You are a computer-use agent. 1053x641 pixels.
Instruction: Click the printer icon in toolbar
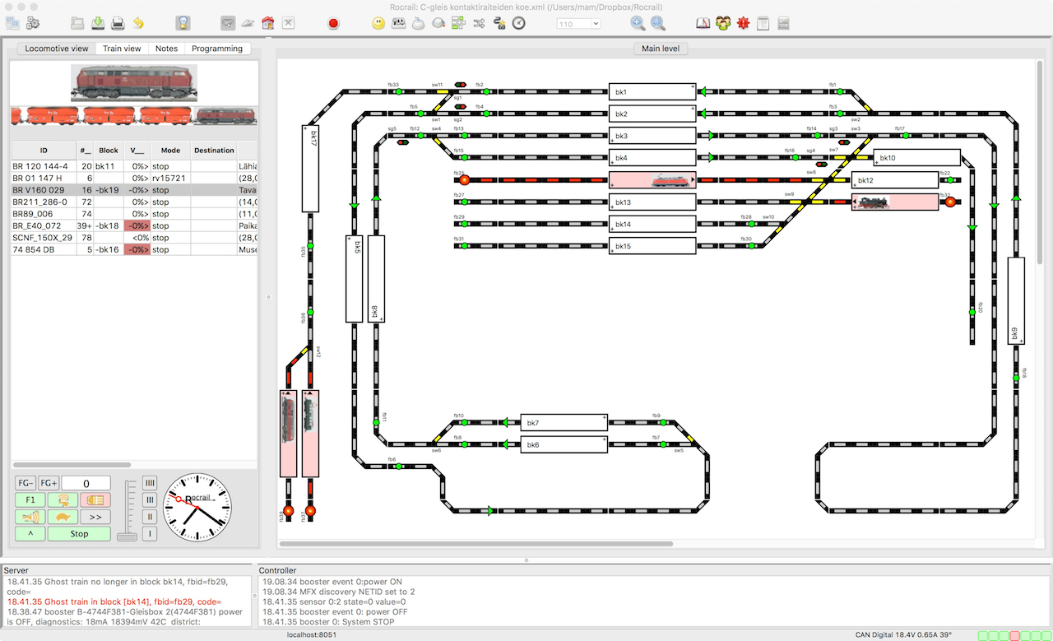point(118,23)
